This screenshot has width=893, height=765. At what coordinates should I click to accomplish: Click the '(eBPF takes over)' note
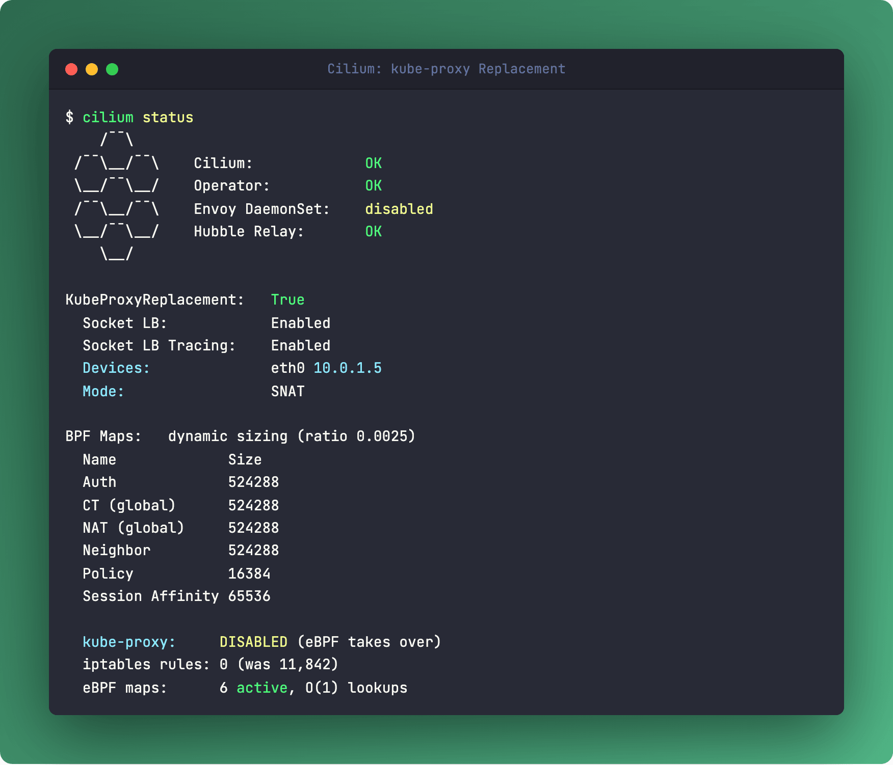click(369, 642)
